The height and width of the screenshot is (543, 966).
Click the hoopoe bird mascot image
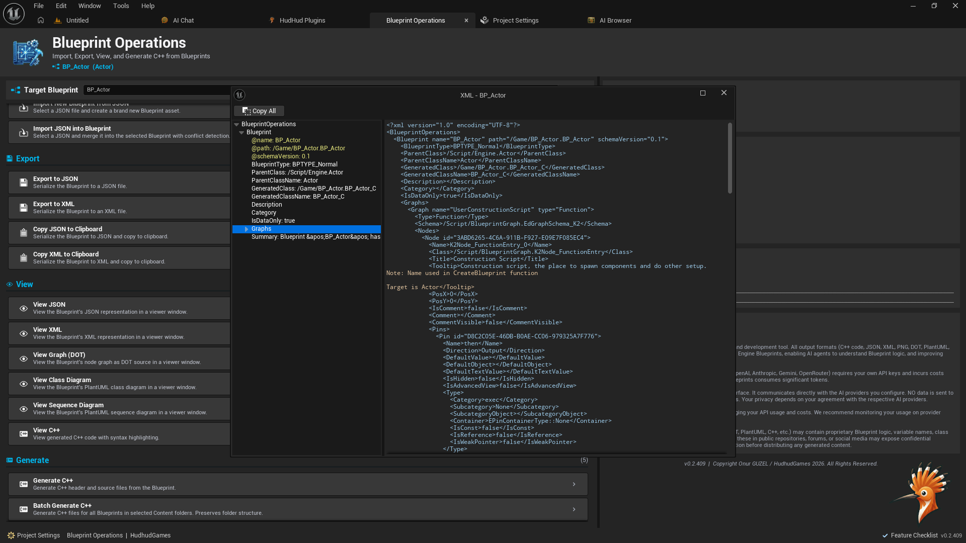tap(925, 493)
